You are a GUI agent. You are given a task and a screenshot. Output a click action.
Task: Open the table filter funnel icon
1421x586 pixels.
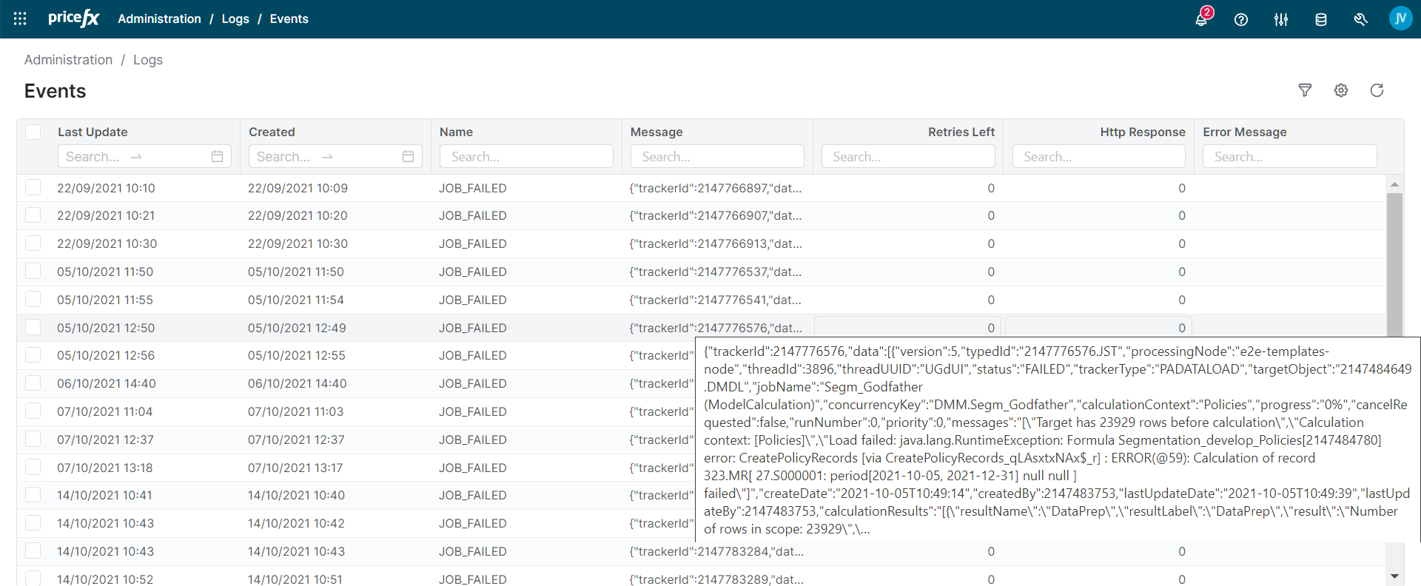pos(1305,90)
